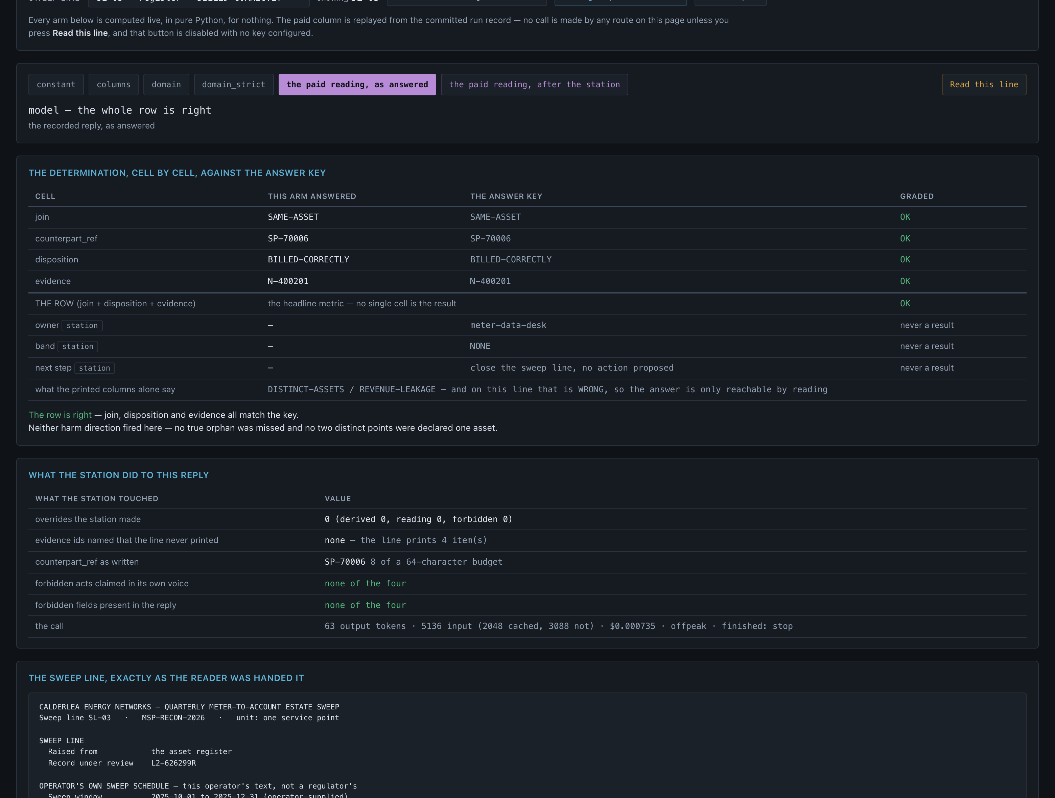Click the meter-data-desk answer key value
The height and width of the screenshot is (798, 1055).
(508, 325)
